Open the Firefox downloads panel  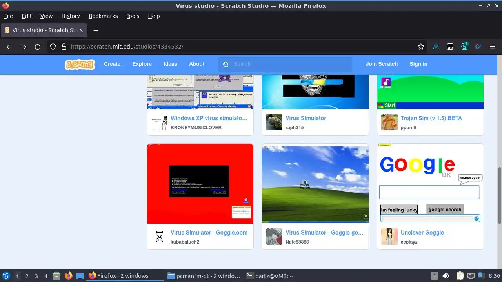[436, 47]
